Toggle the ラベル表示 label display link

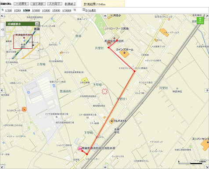tap(91, 11)
